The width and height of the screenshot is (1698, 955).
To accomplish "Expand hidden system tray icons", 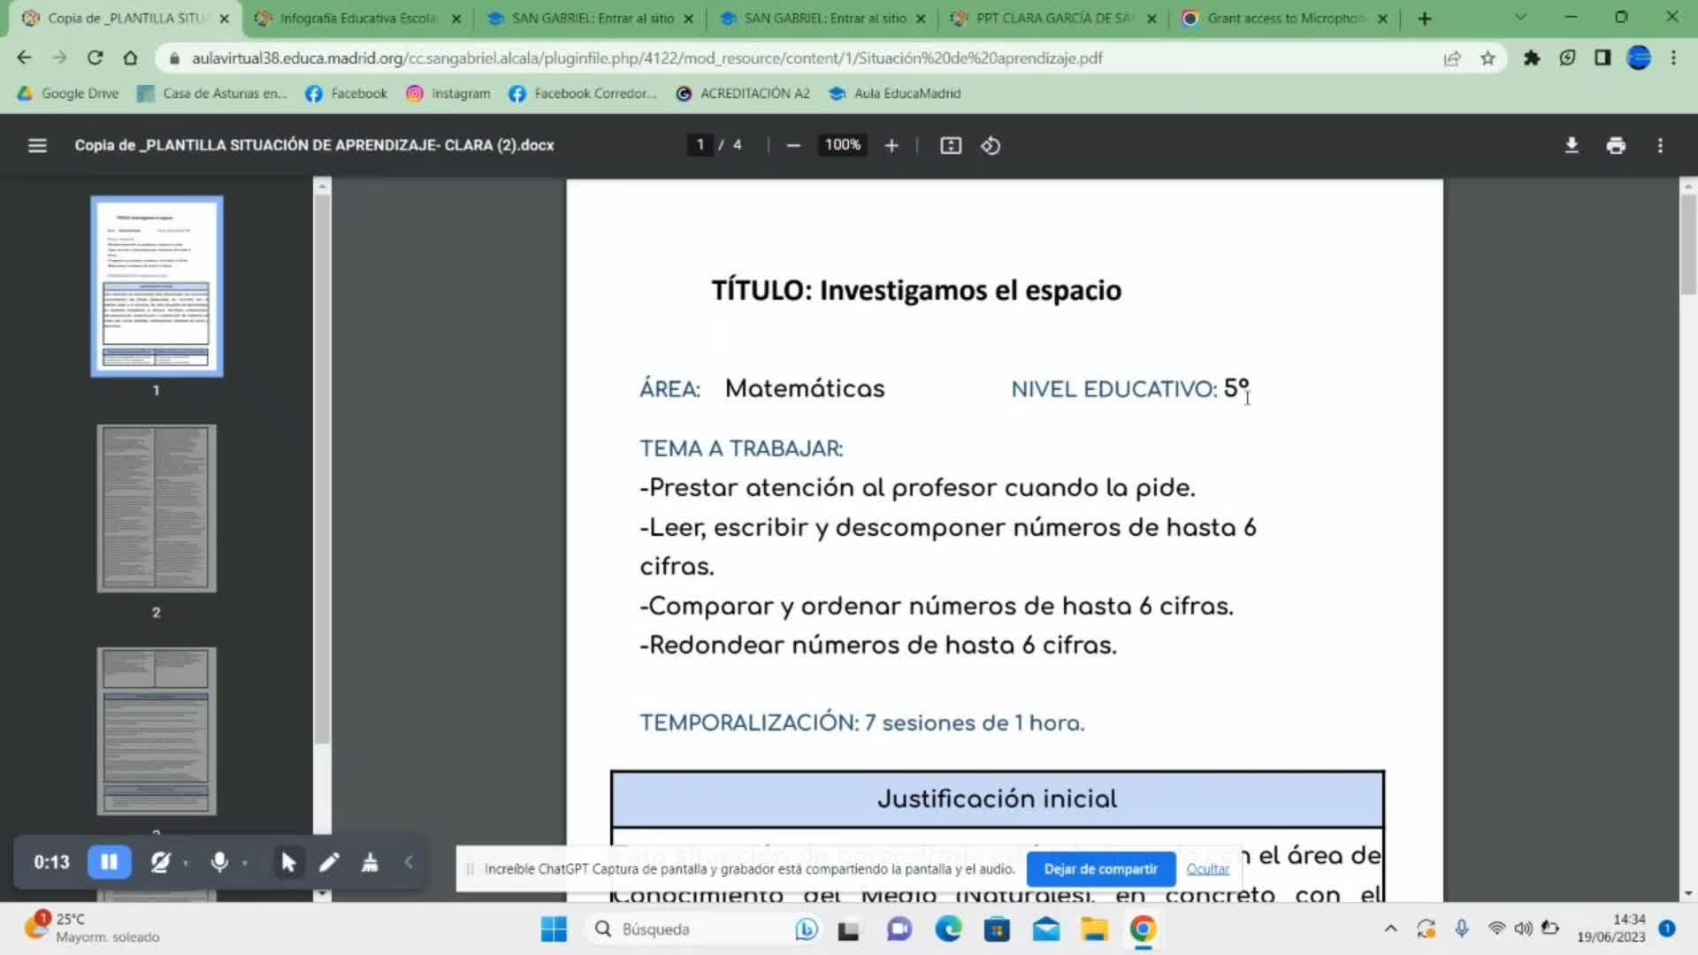I will [x=1390, y=928].
